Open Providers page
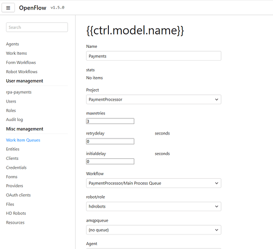Screen dimensions: 273x249 (x=14, y=186)
